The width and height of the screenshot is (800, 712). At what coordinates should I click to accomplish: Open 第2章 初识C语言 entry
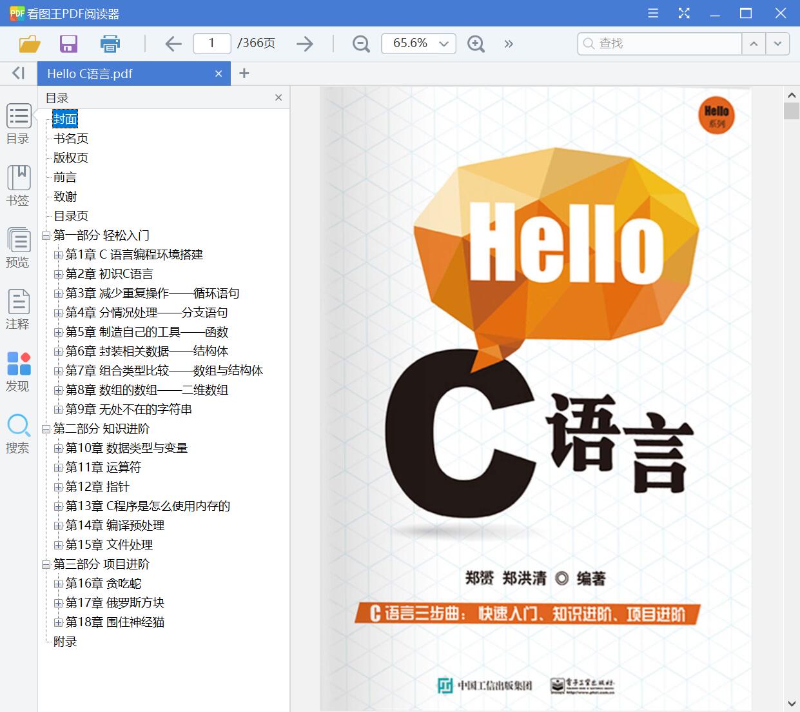click(x=110, y=274)
